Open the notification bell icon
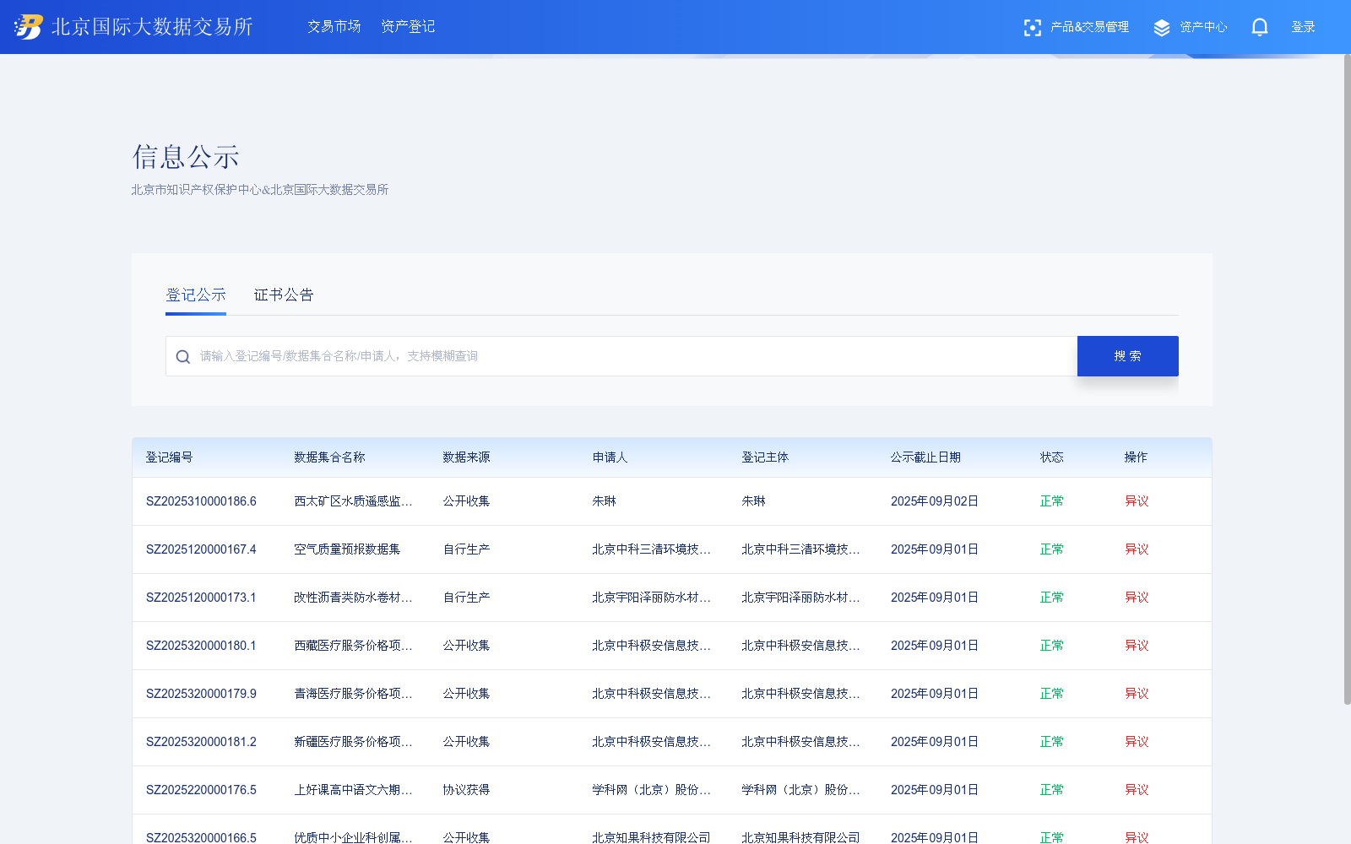 [1260, 27]
